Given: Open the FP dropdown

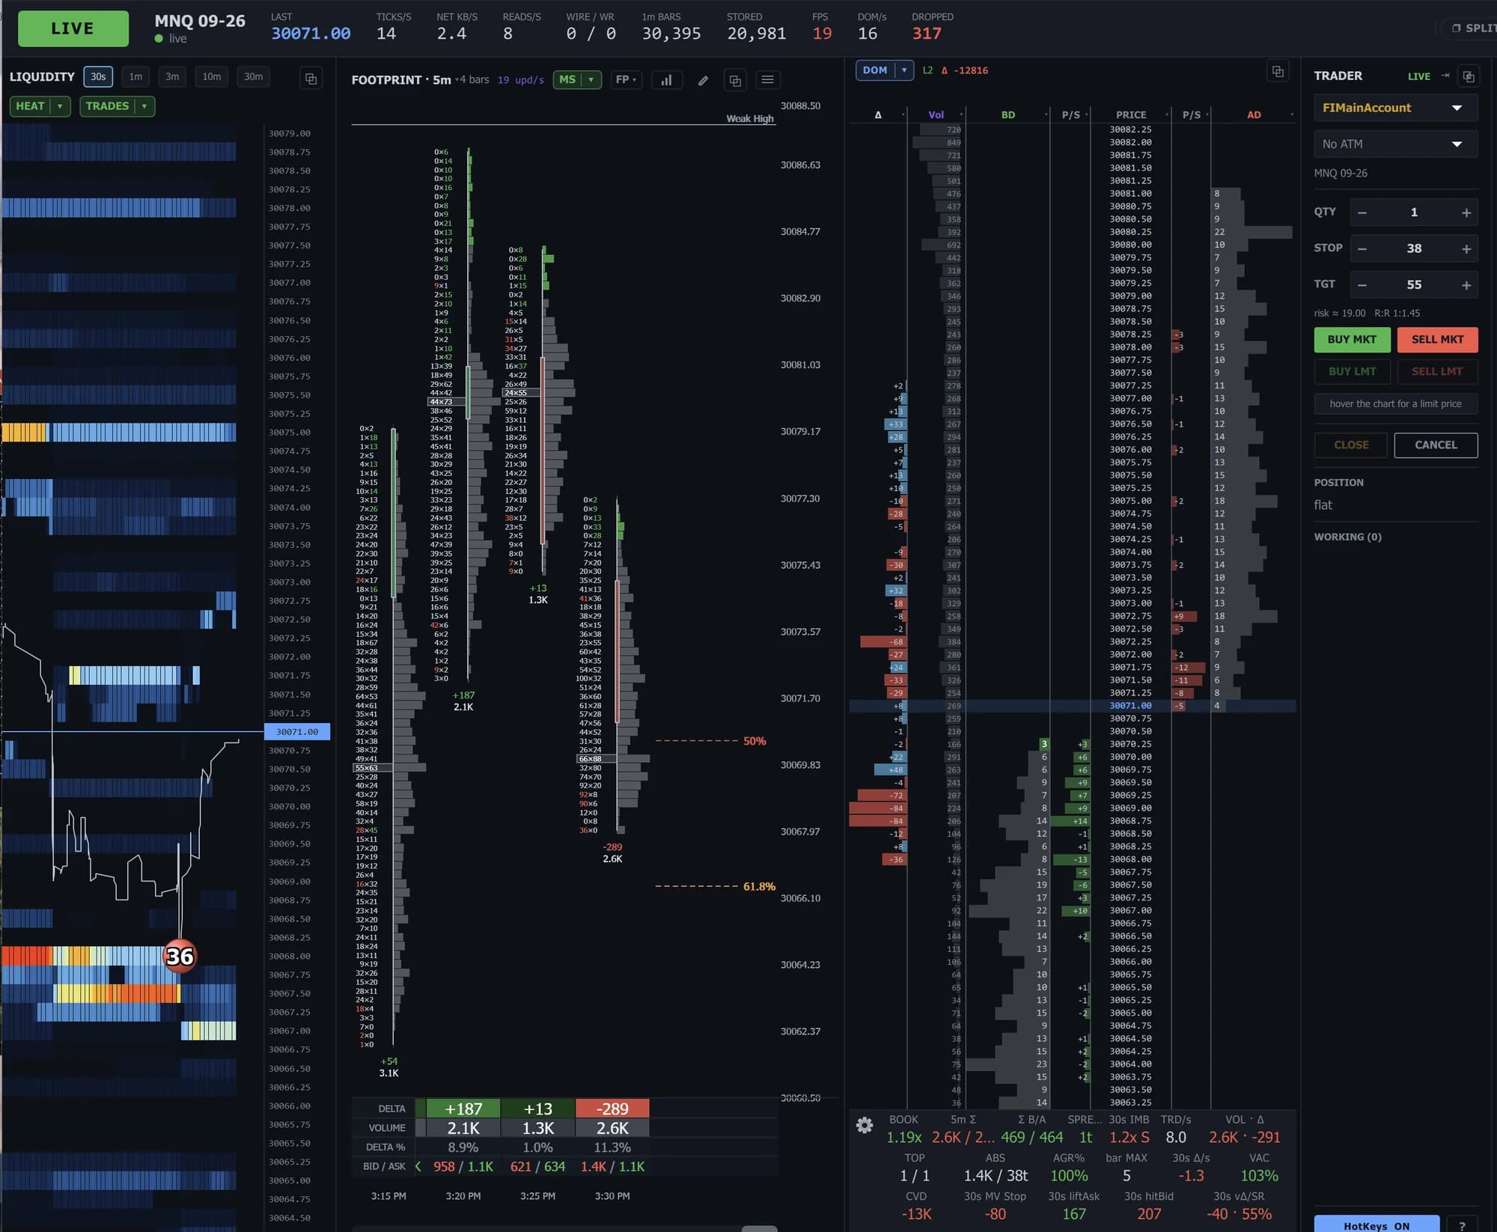Looking at the screenshot, I should [x=626, y=79].
